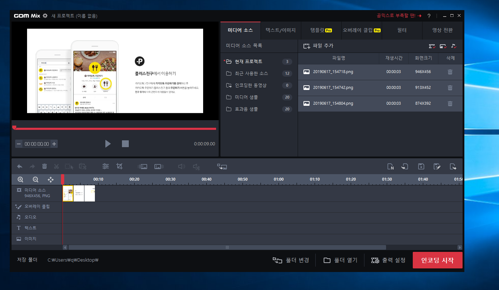This screenshot has width=499, height=290.
Task: Click 파일 추가 button
Action: 318,46
